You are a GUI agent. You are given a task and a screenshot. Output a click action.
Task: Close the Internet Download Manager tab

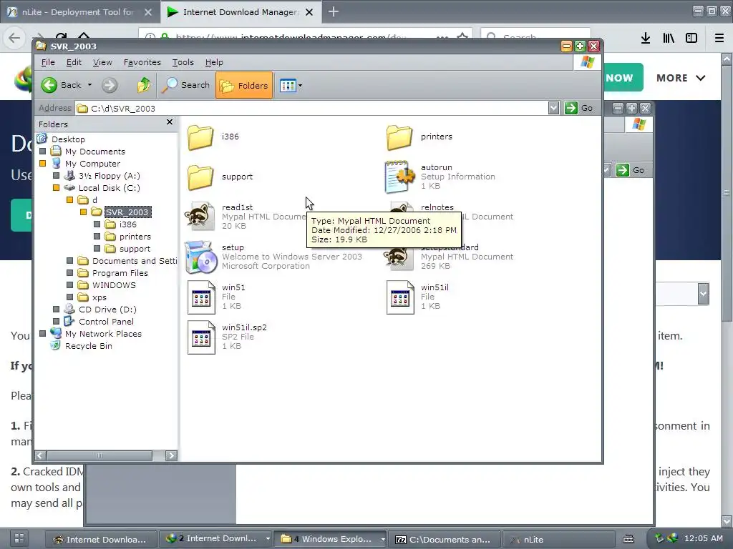tap(309, 12)
